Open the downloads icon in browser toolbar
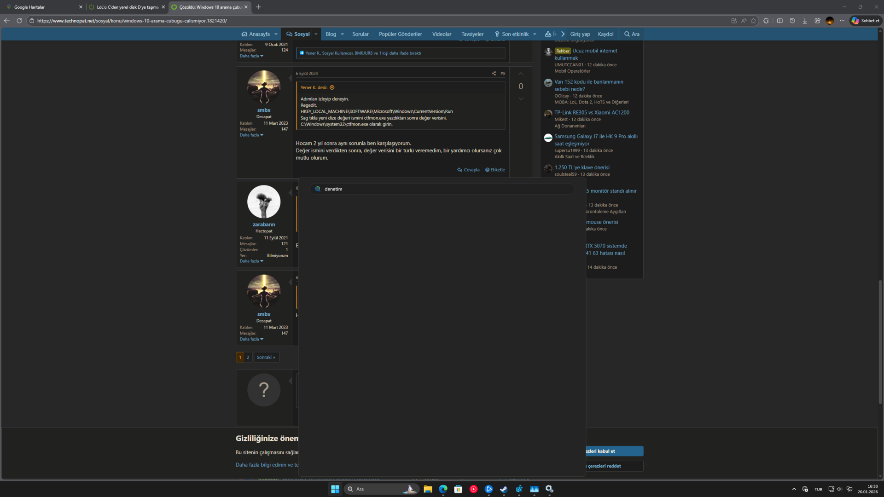 (805, 21)
